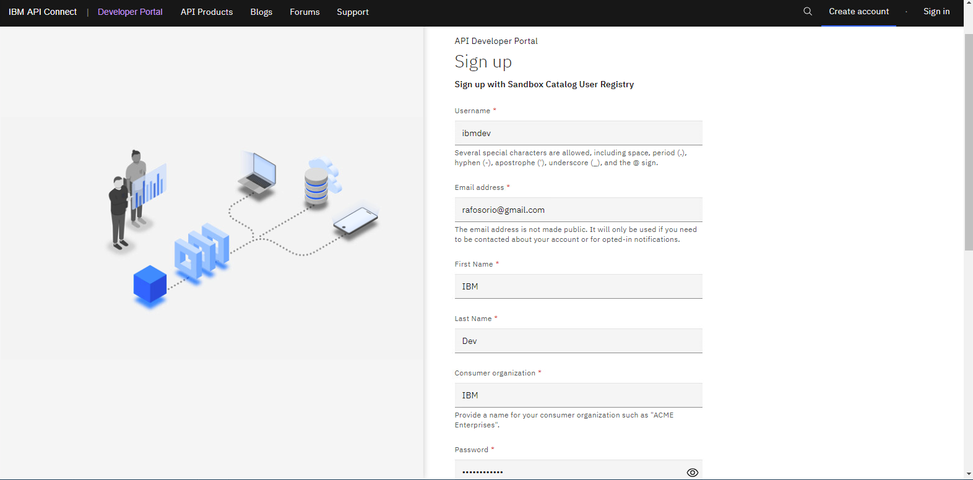Show password using the eye icon
This screenshot has height=480, width=973.
pyautogui.click(x=692, y=472)
